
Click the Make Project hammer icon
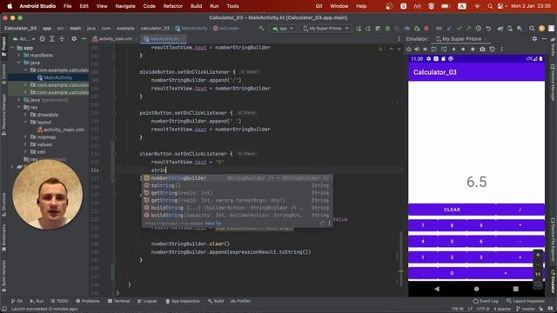[x=261, y=29]
